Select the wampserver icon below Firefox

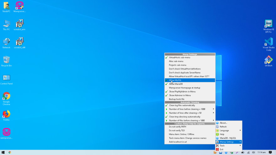pyautogui.click(x=6, y=134)
